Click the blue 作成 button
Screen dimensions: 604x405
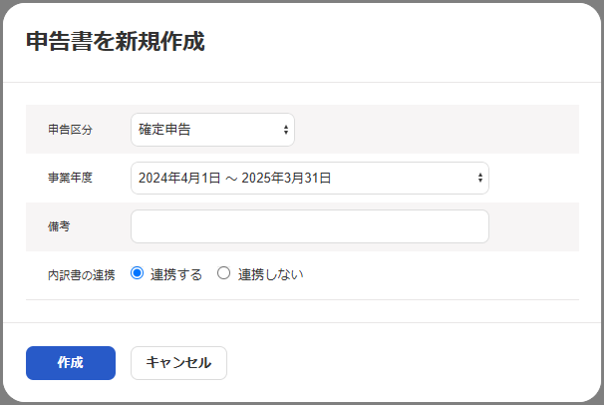click(71, 363)
